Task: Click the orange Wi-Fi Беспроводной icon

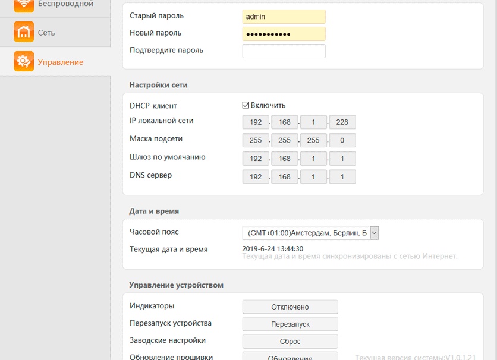Action: point(24,5)
